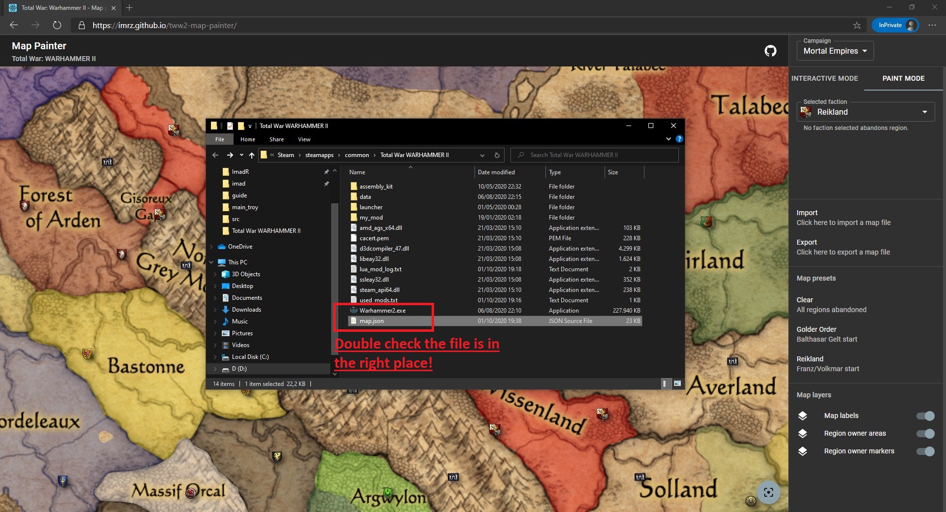This screenshot has height=512, width=946.
Task: Click the browser address bar URL
Action: click(x=165, y=25)
